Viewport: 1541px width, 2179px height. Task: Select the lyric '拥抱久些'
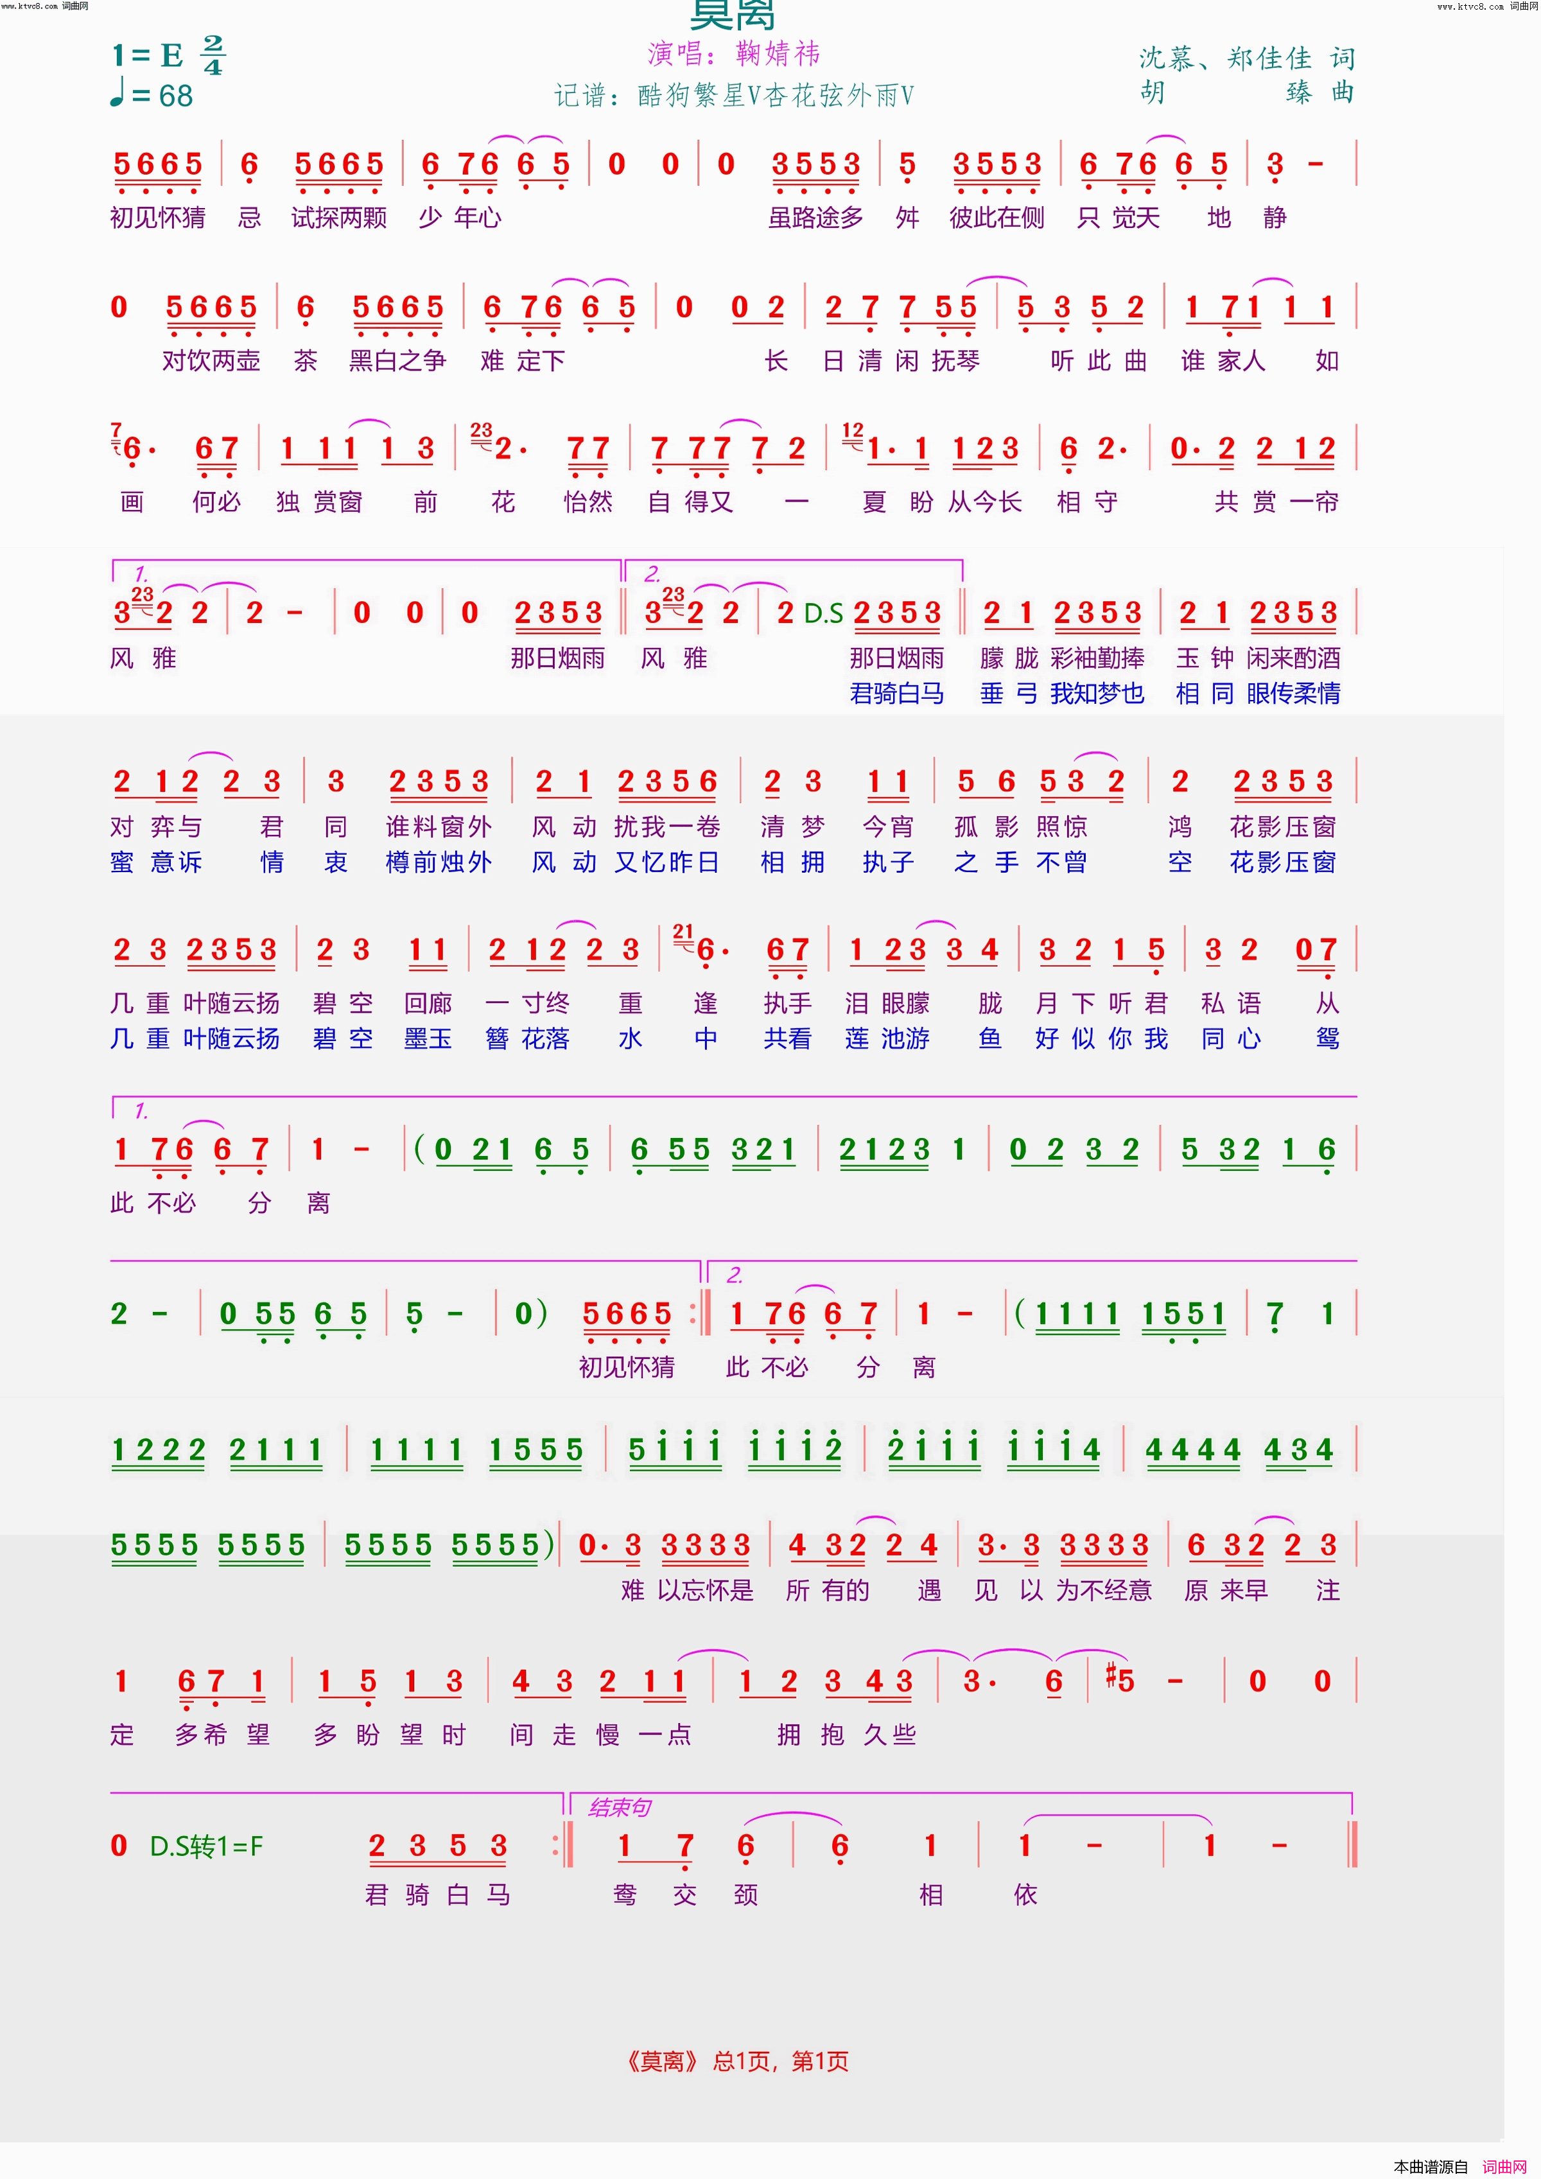pyautogui.click(x=846, y=1736)
